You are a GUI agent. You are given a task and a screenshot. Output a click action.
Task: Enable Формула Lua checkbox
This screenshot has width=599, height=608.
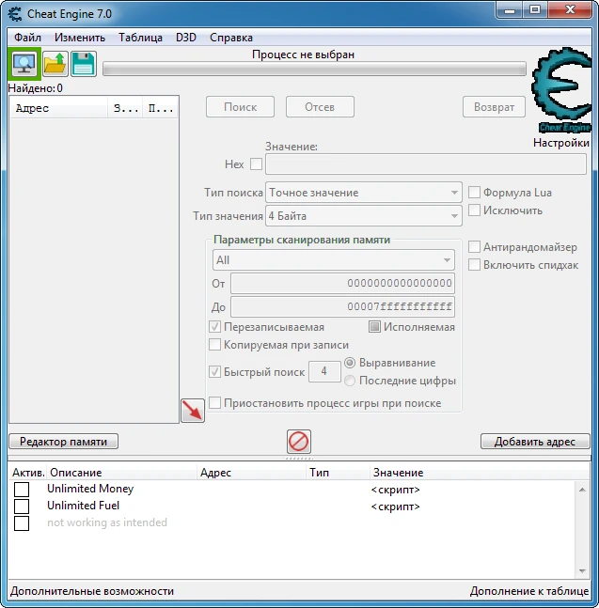pyautogui.click(x=474, y=193)
